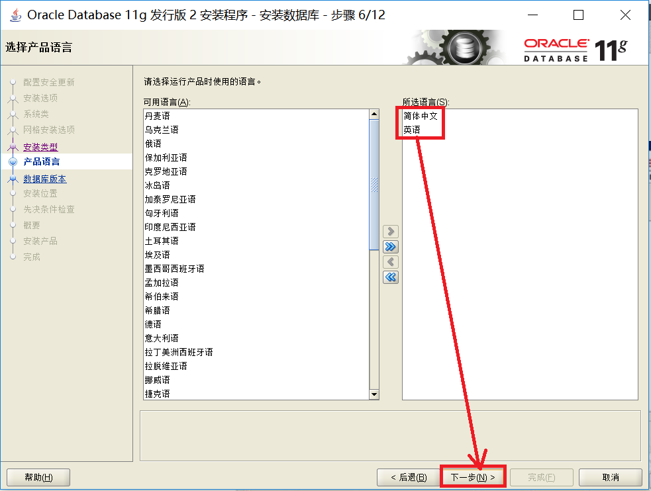
Task: Click the add all languages double arrow
Action: (390, 247)
